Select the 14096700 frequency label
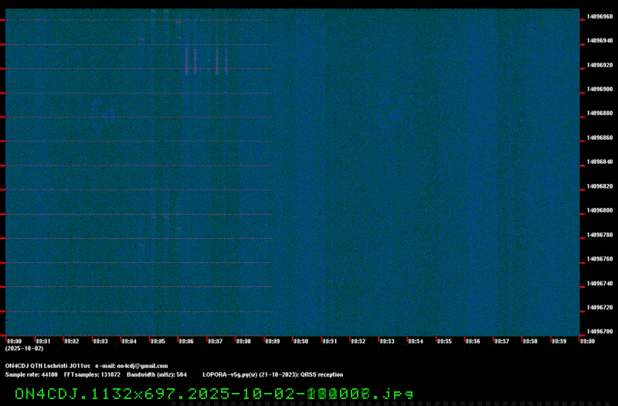Viewport: 618px width, 406px height. tap(599, 332)
